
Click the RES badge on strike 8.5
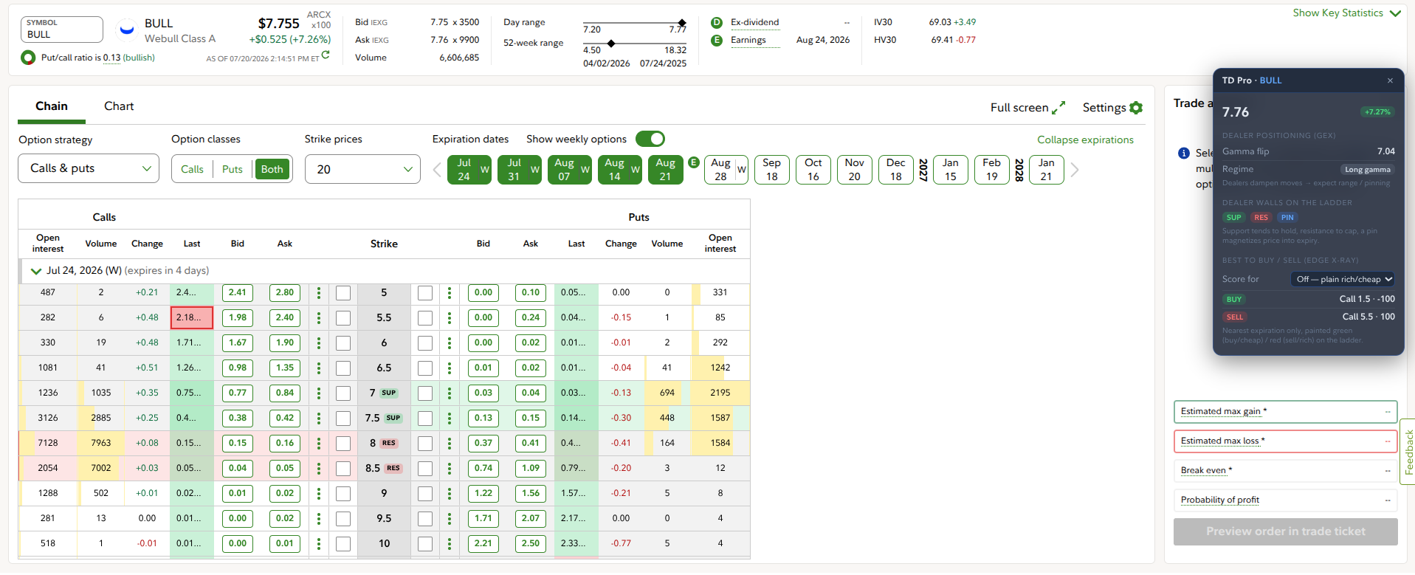click(393, 468)
